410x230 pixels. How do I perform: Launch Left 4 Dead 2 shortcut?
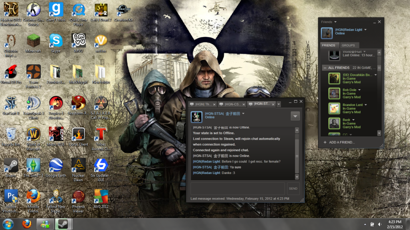101,12
